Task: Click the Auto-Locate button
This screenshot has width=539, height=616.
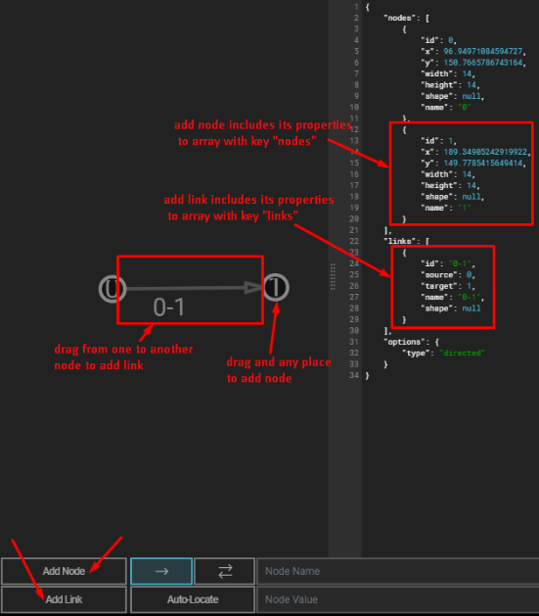Action: click(x=193, y=599)
